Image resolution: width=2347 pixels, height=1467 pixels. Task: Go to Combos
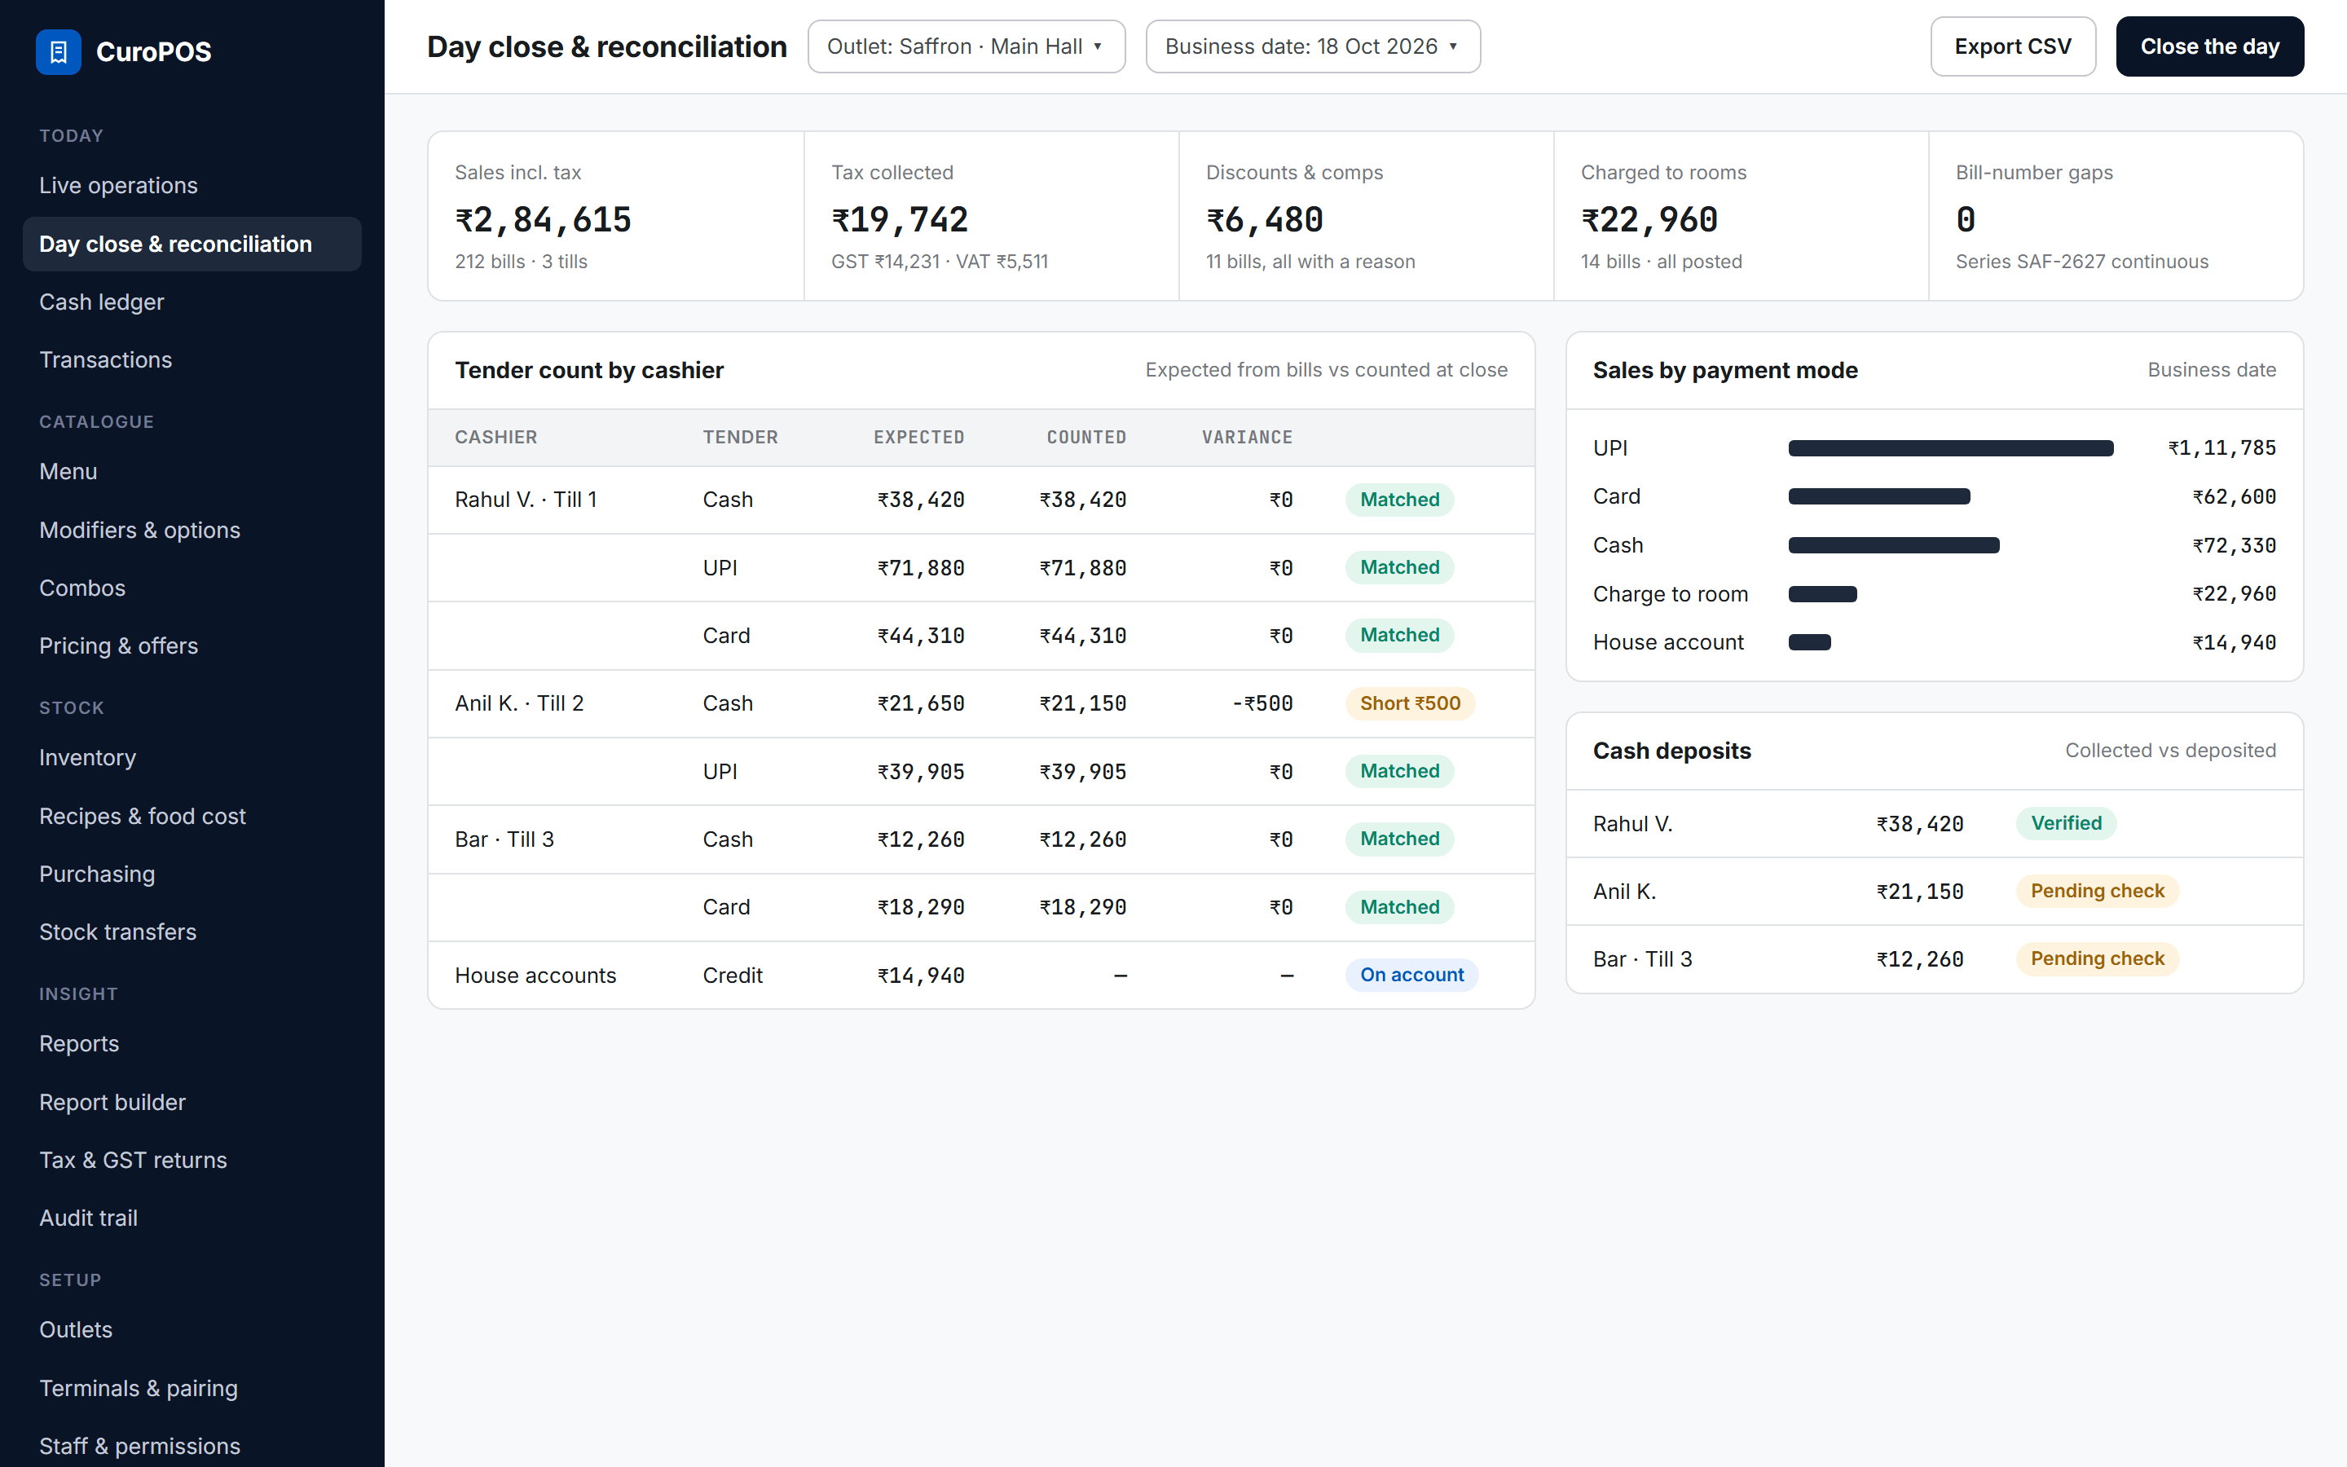click(192, 588)
